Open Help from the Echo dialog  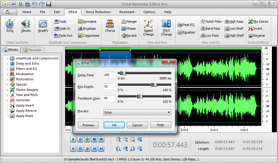point(160,125)
